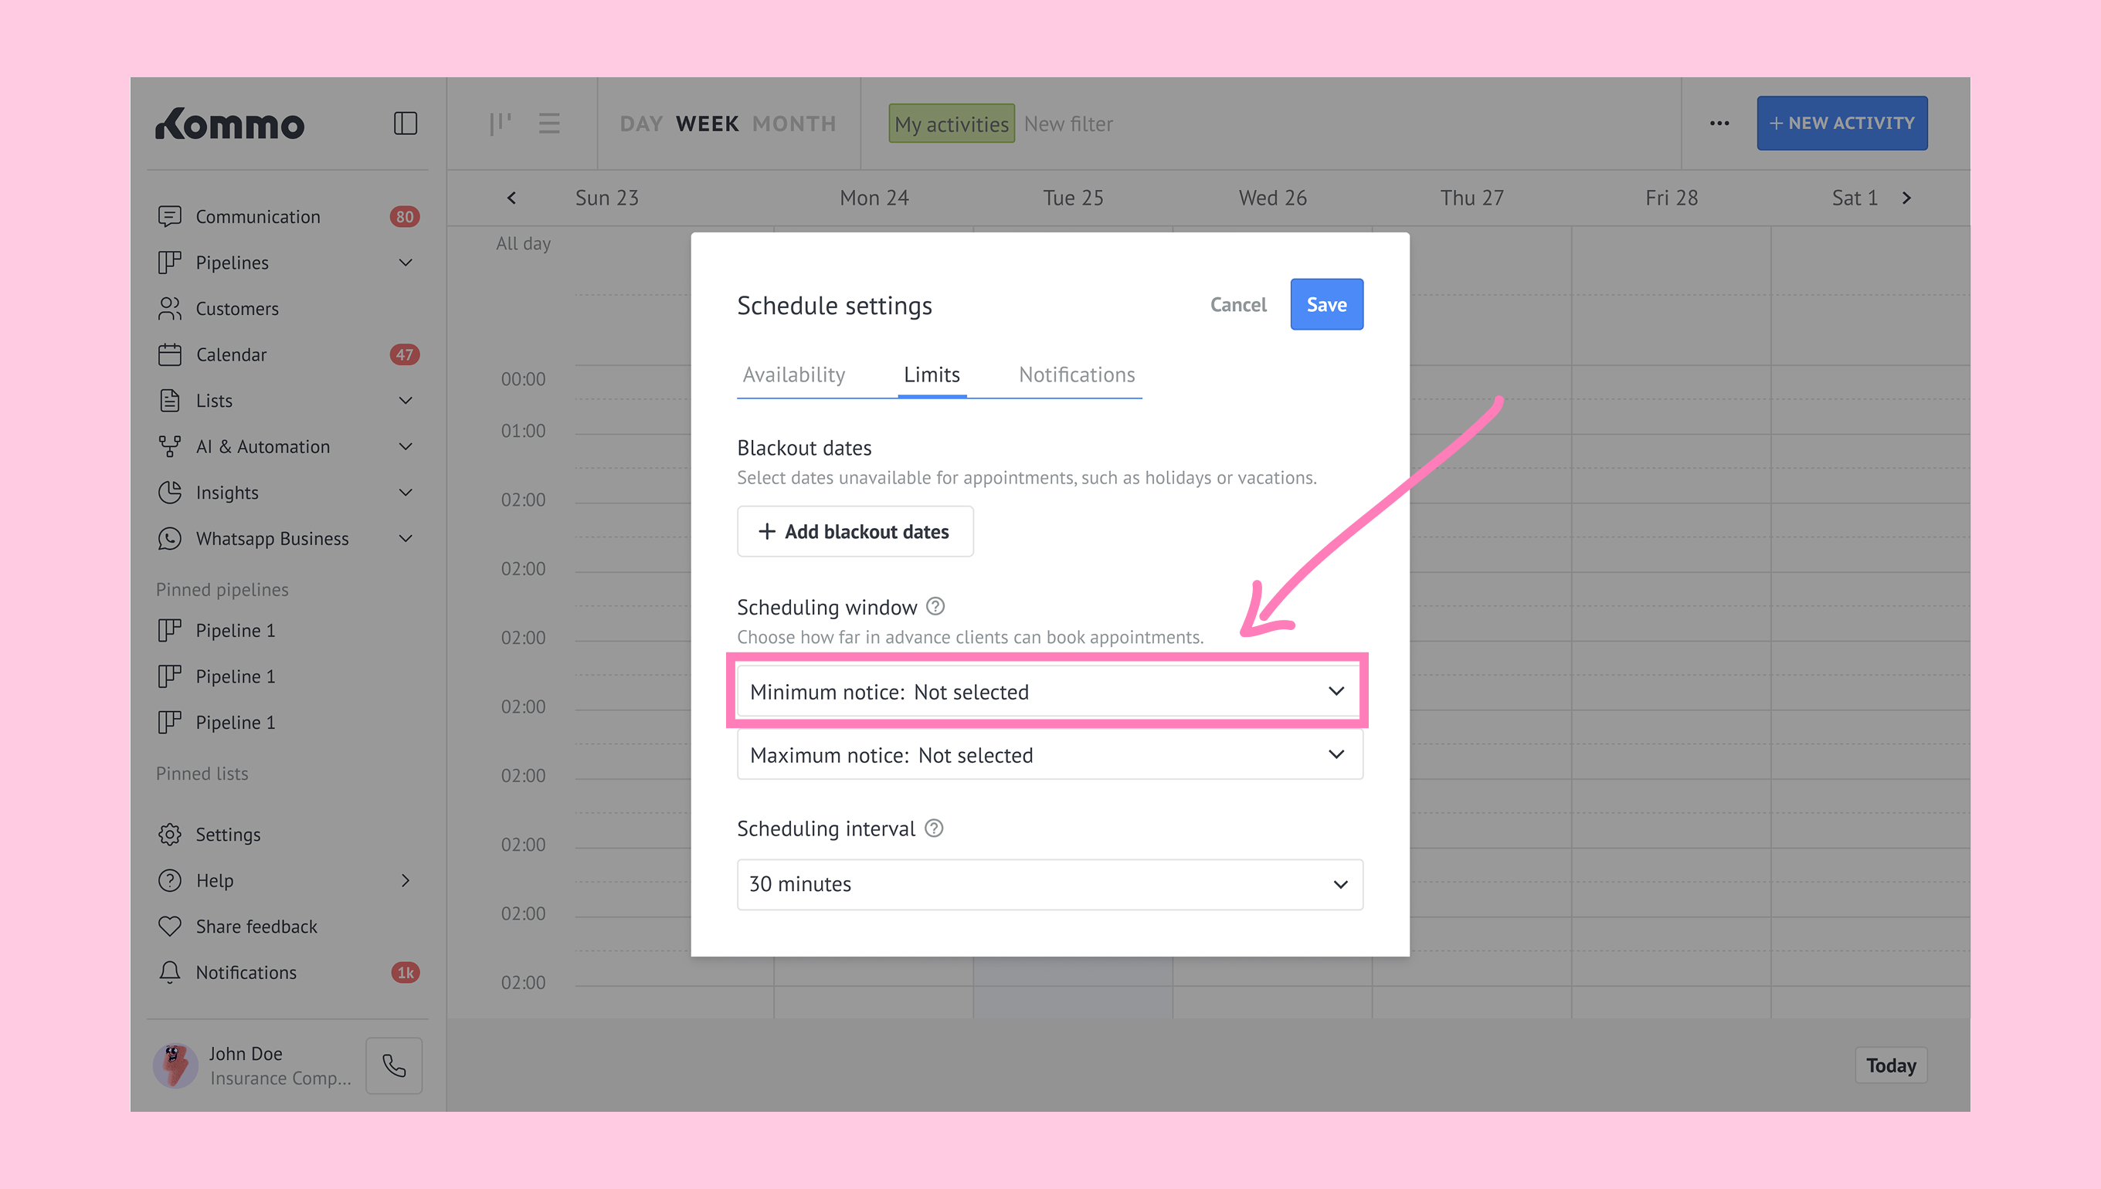Switch to Notifications tab in dialog

(x=1077, y=374)
